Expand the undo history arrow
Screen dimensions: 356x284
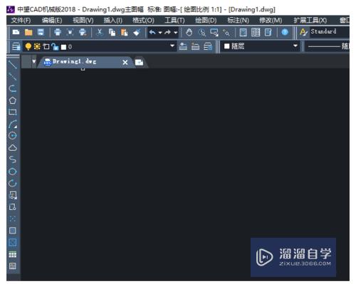pos(160,33)
